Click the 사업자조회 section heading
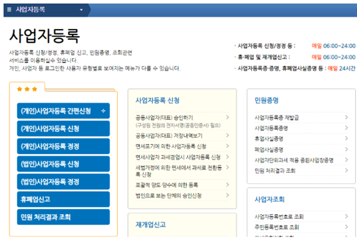 [x=270, y=199]
